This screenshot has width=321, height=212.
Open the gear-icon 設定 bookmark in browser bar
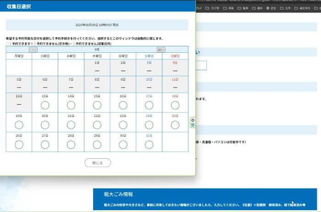click(271, 8)
